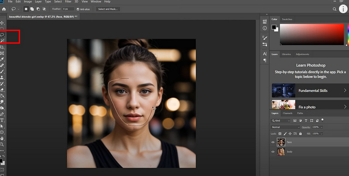Select the Zoom tool
The height and width of the screenshot is (176, 349).
coord(2,145)
